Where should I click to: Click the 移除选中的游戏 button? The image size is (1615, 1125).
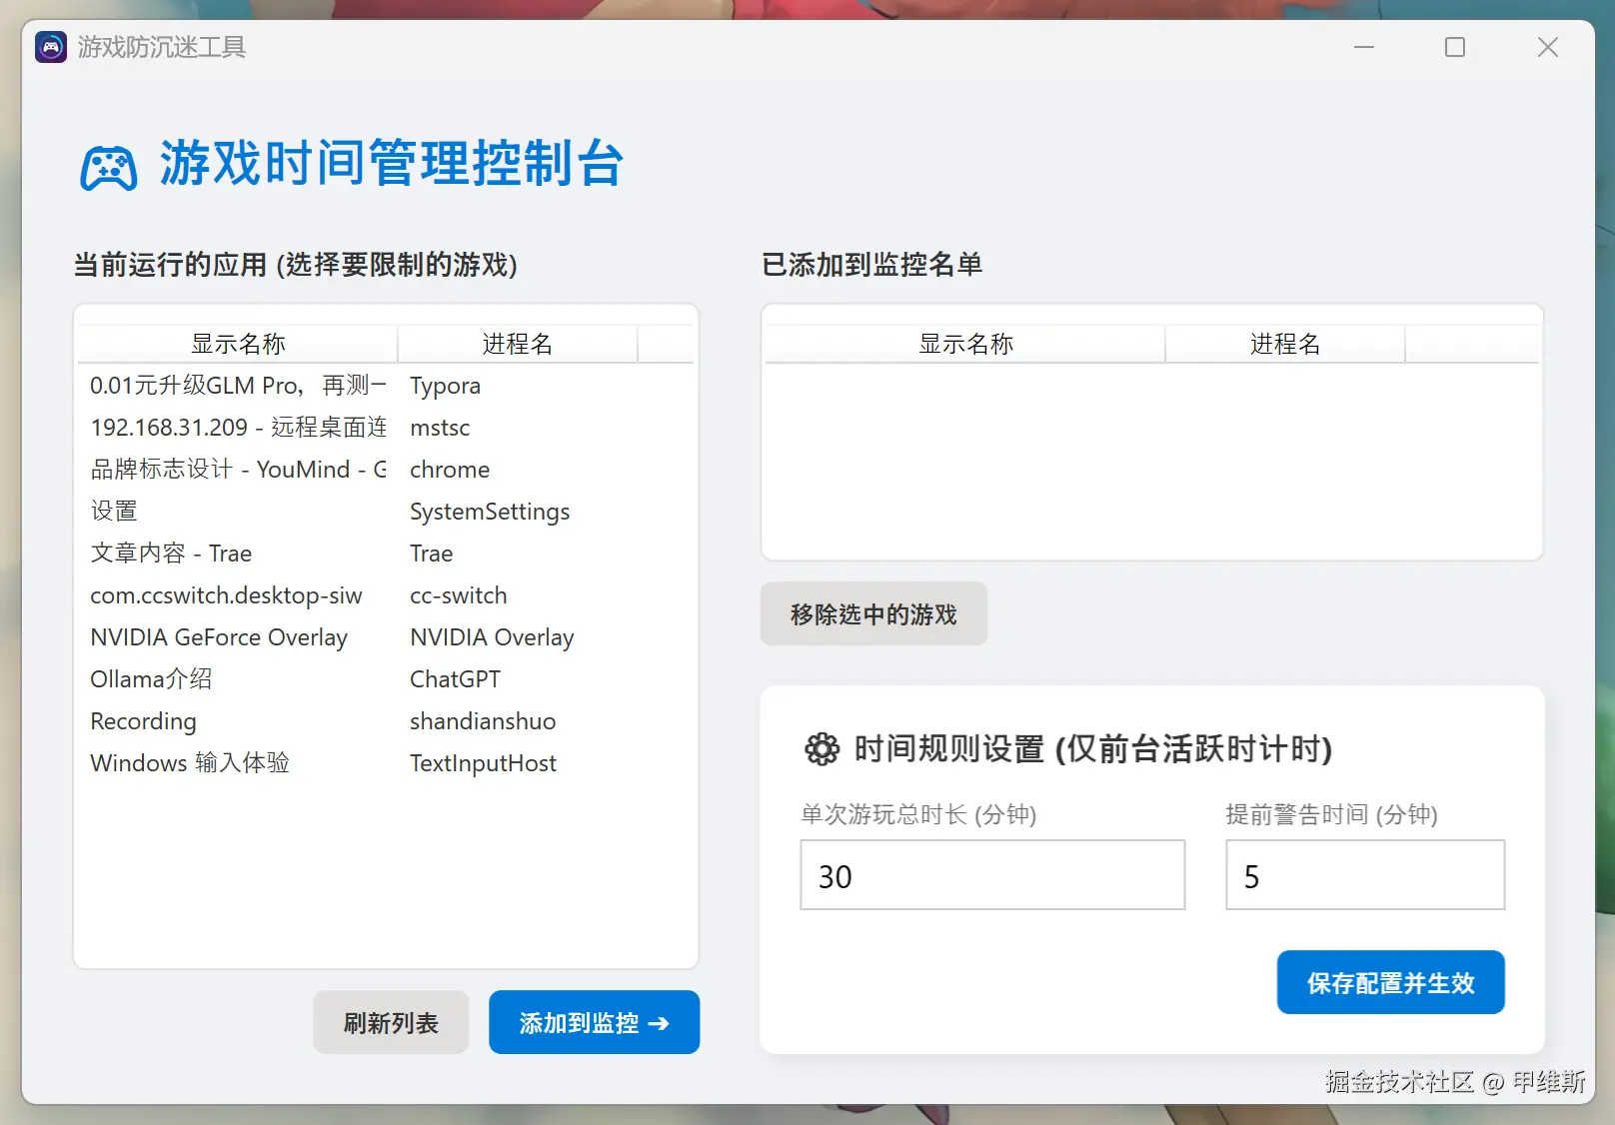(873, 613)
